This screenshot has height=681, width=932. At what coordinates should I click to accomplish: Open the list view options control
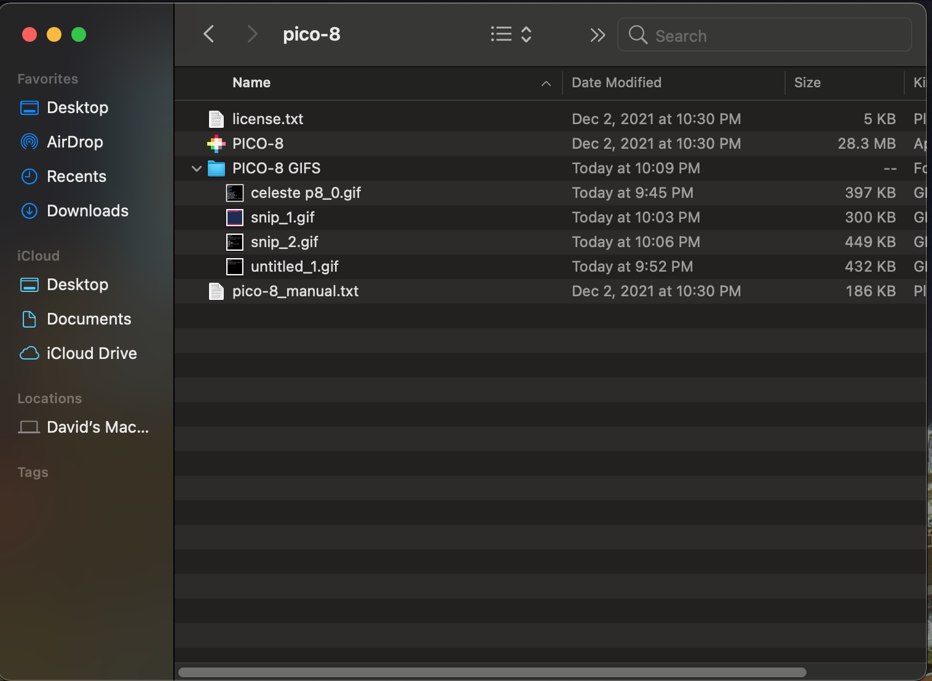pyautogui.click(x=511, y=34)
